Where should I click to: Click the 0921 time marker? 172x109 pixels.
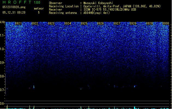pyautogui.click(x=18, y=23)
